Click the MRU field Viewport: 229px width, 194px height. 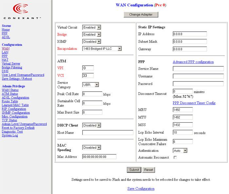(x=183, y=110)
